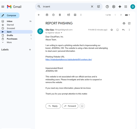This screenshot has width=137, height=129.
Task: Open the message more options menu
Action: [x=129, y=30]
